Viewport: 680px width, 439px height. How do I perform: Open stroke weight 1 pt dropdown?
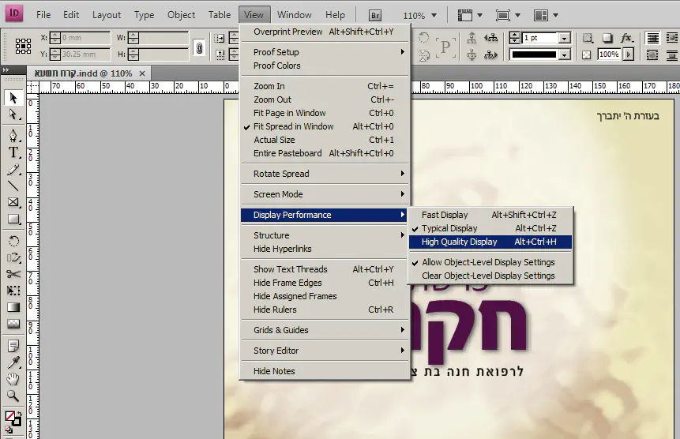point(565,38)
